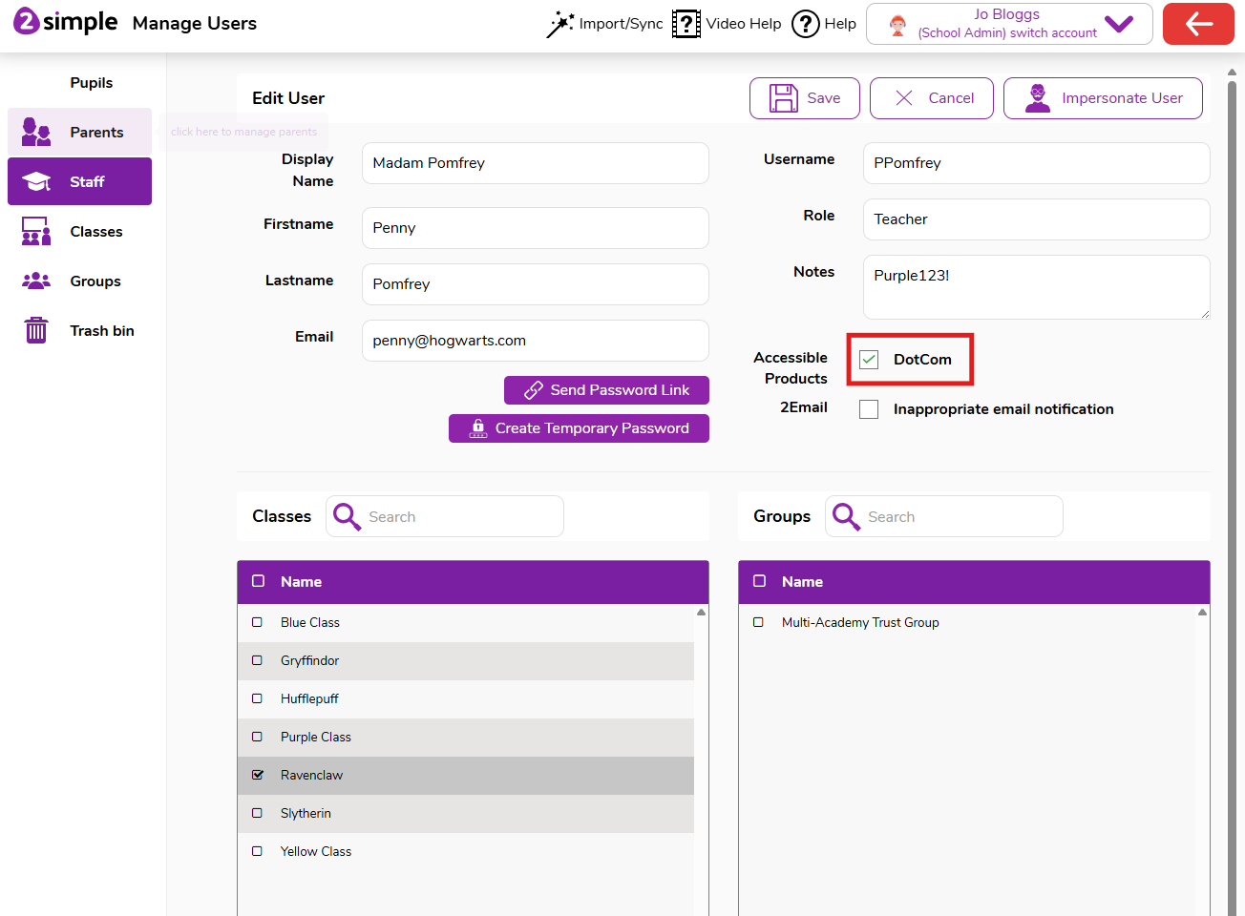Click the Import/Sync magic wand icon
The image size is (1245, 916).
click(559, 24)
